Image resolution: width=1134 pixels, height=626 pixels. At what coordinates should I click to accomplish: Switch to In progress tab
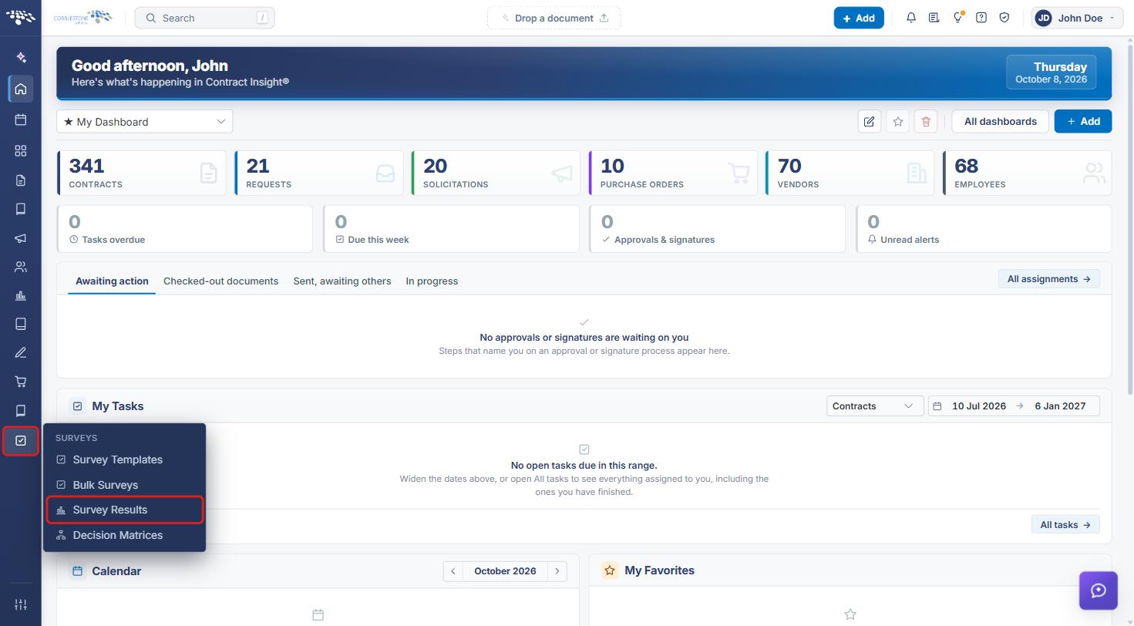(432, 281)
